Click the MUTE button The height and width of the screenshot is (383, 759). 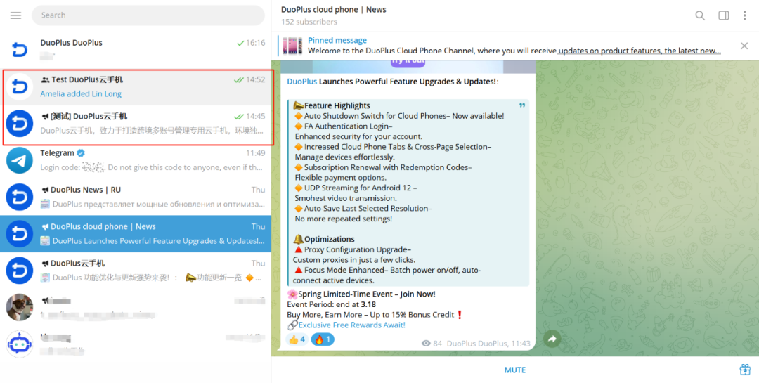click(x=515, y=370)
